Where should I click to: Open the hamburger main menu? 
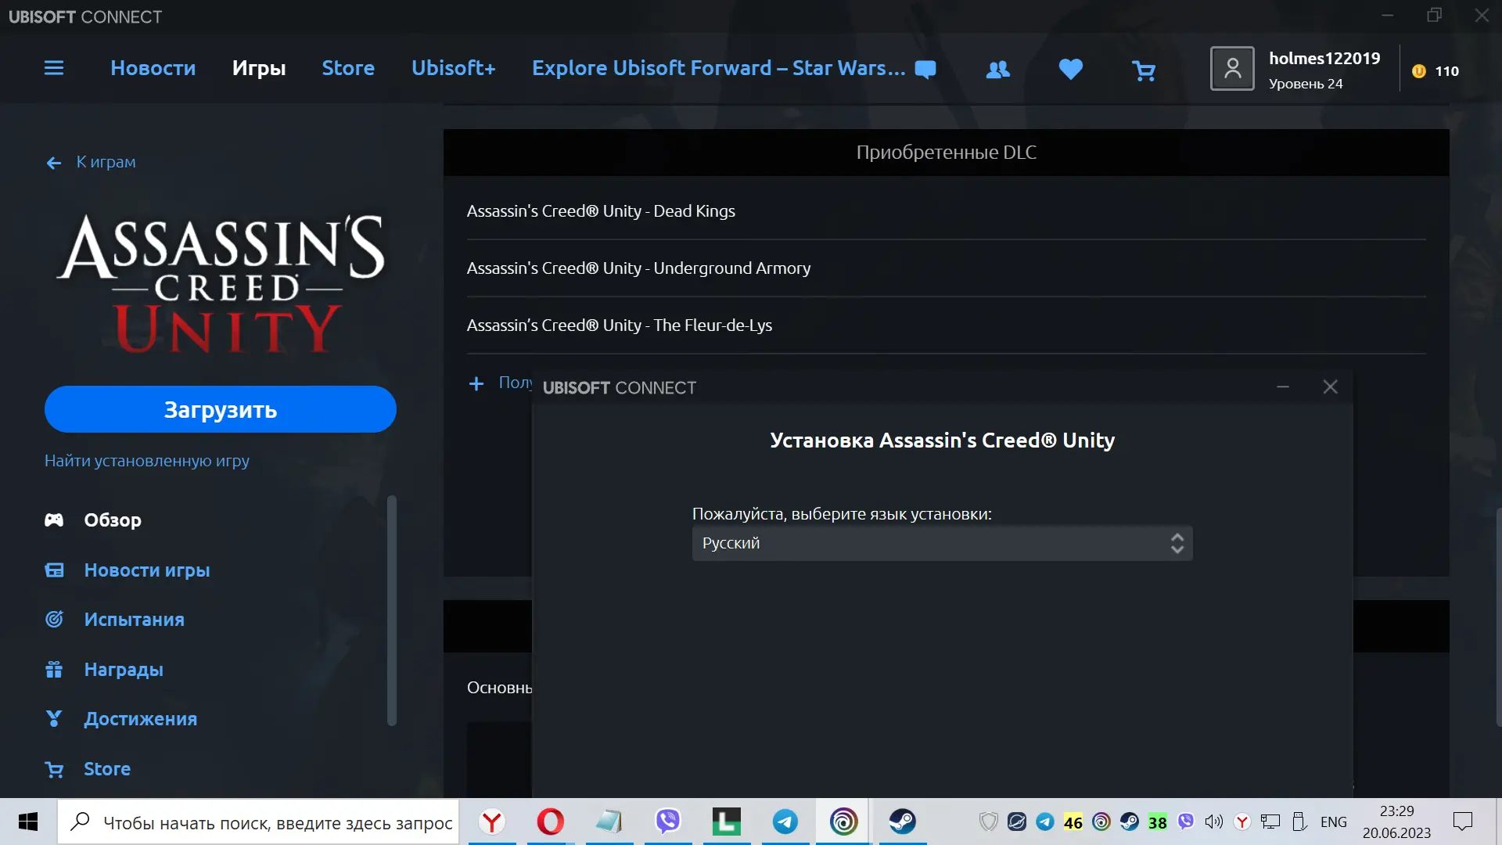coord(54,68)
